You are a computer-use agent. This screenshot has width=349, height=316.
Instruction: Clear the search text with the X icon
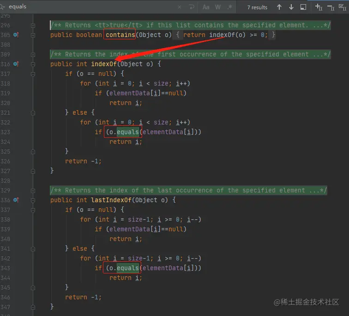coord(180,7)
